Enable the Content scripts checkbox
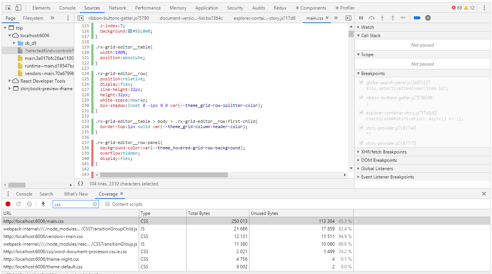The height and width of the screenshot is (274, 492). click(108, 204)
